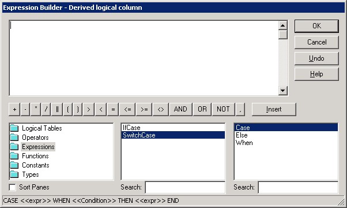Insert the plus operator
This screenshot has width=347, height=208.
tap(14, 109)
